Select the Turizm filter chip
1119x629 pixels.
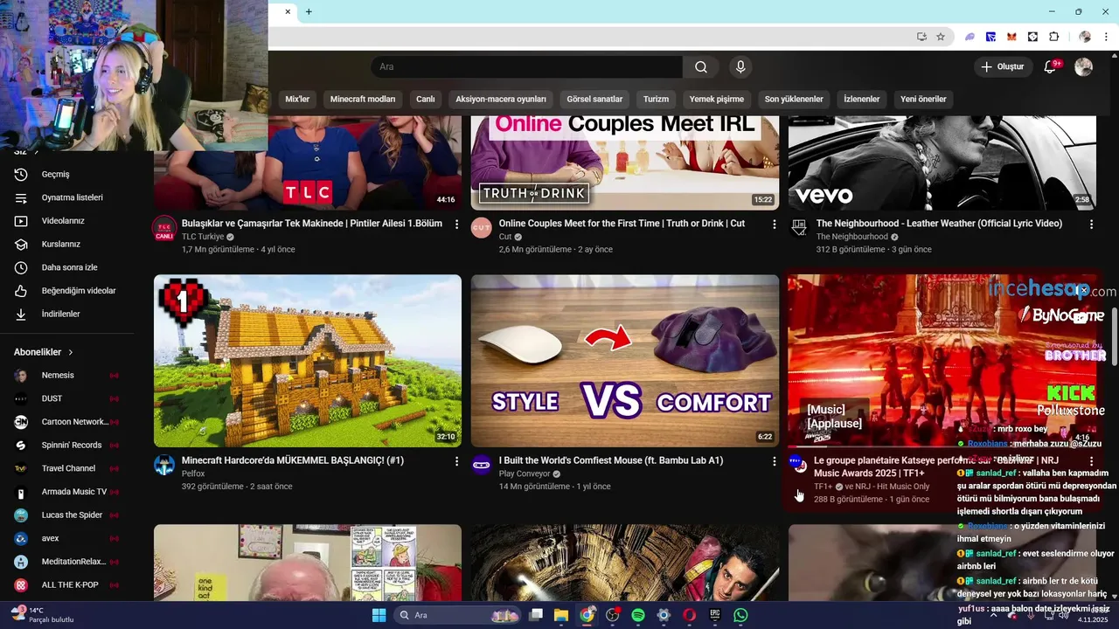pos(656,100)
